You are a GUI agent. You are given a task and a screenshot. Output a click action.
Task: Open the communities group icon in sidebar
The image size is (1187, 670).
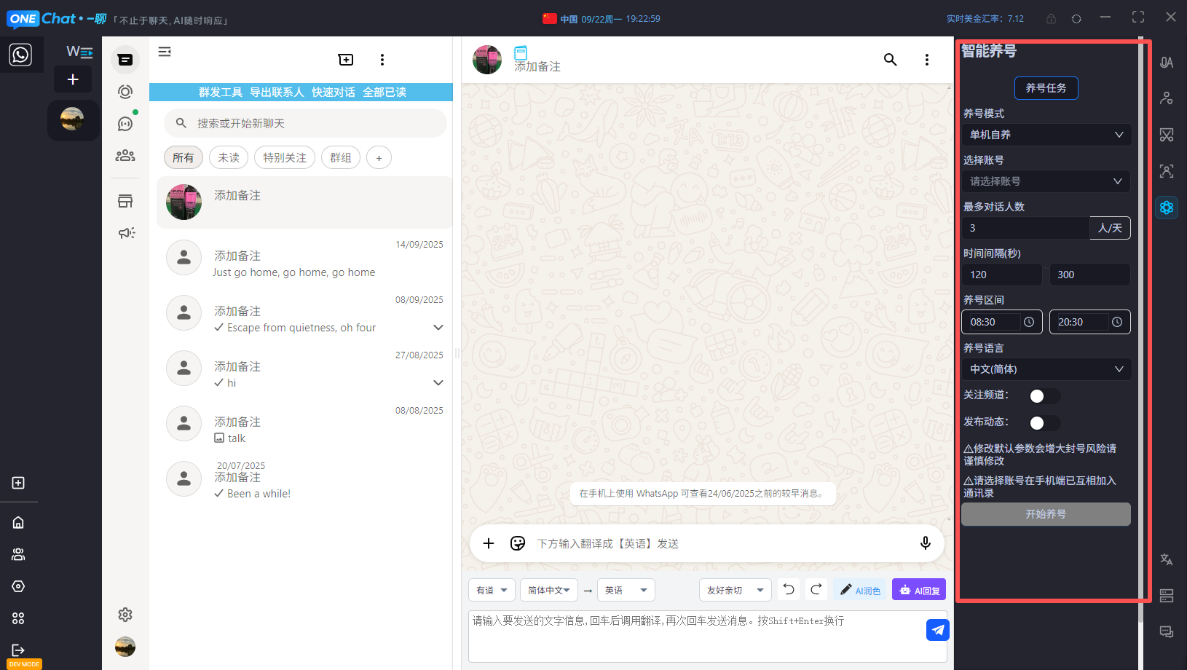pyautogui.click(x=125, y=155)
